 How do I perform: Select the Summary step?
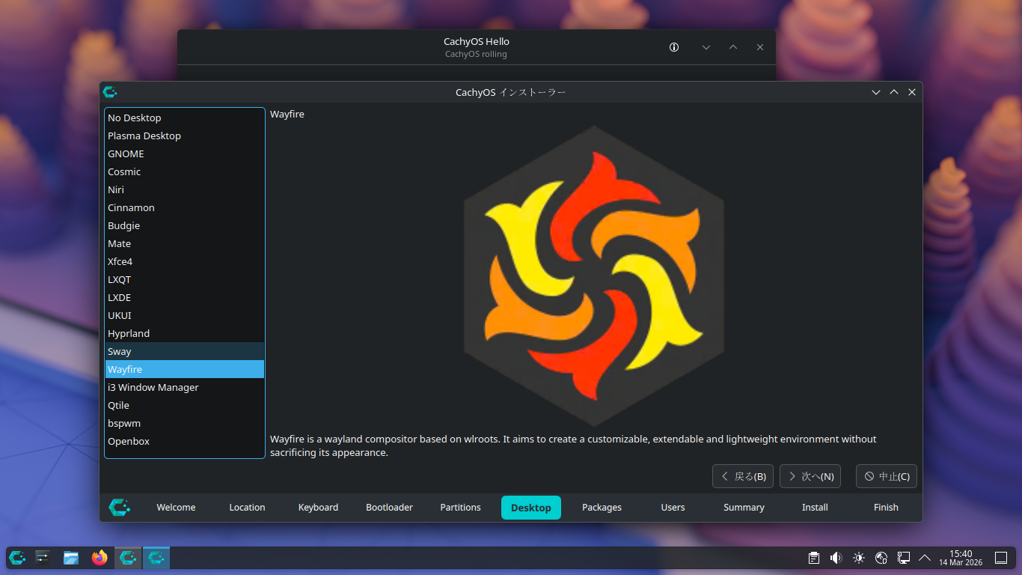(744, 508)
